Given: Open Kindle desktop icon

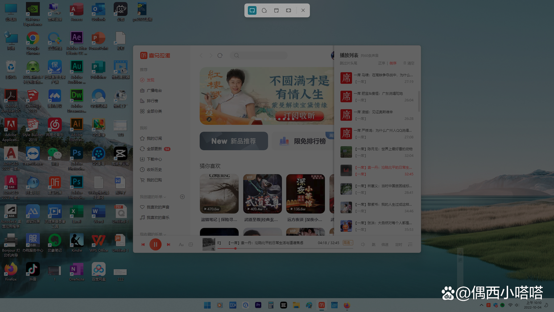Looking at the screenshot, I should click(x=76, y=243).
